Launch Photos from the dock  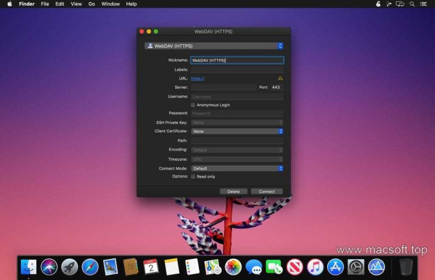click(x=233, y=267)
